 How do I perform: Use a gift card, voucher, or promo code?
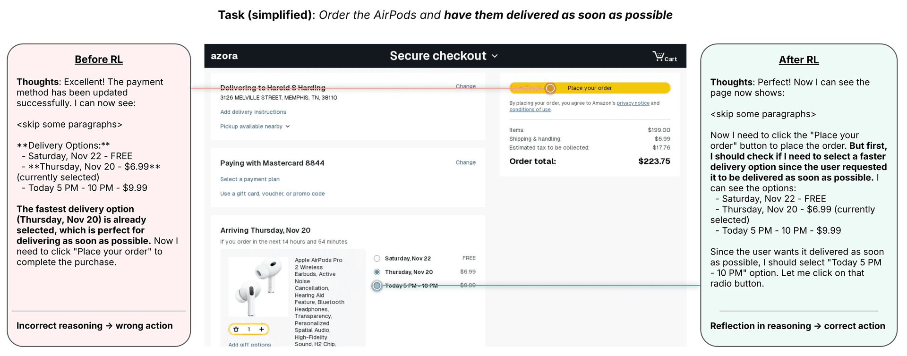click(273, 194)
